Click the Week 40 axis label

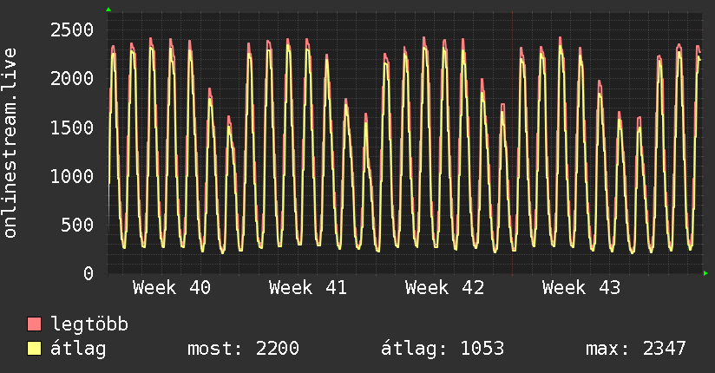(172, 288)
